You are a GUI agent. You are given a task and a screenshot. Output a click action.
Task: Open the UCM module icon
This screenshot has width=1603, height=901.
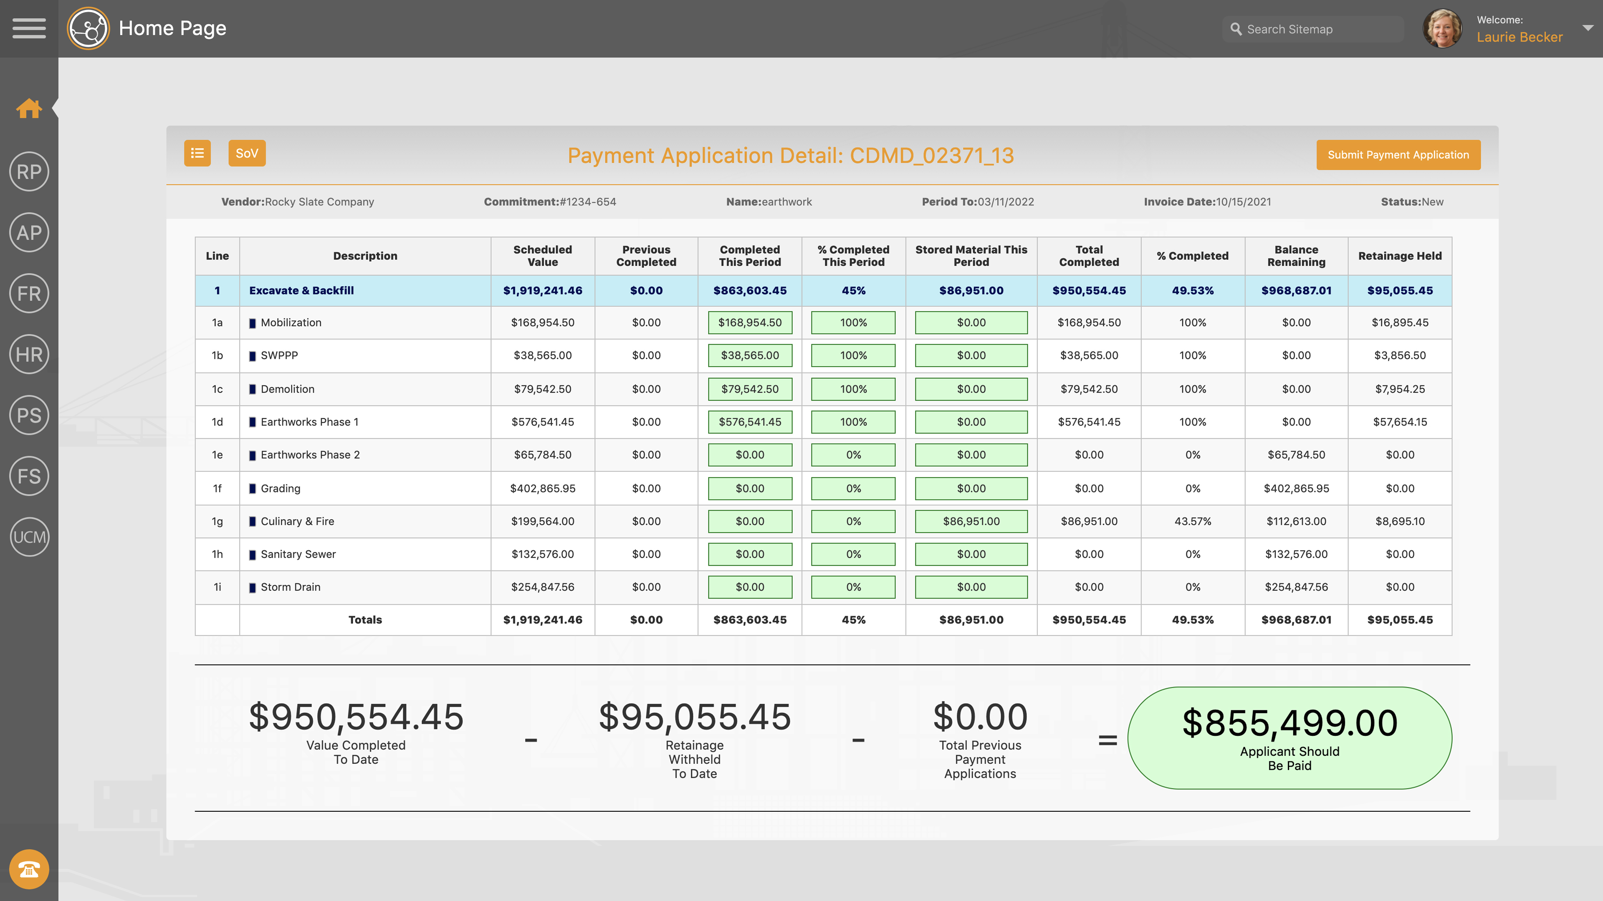[x=29, y=537]
